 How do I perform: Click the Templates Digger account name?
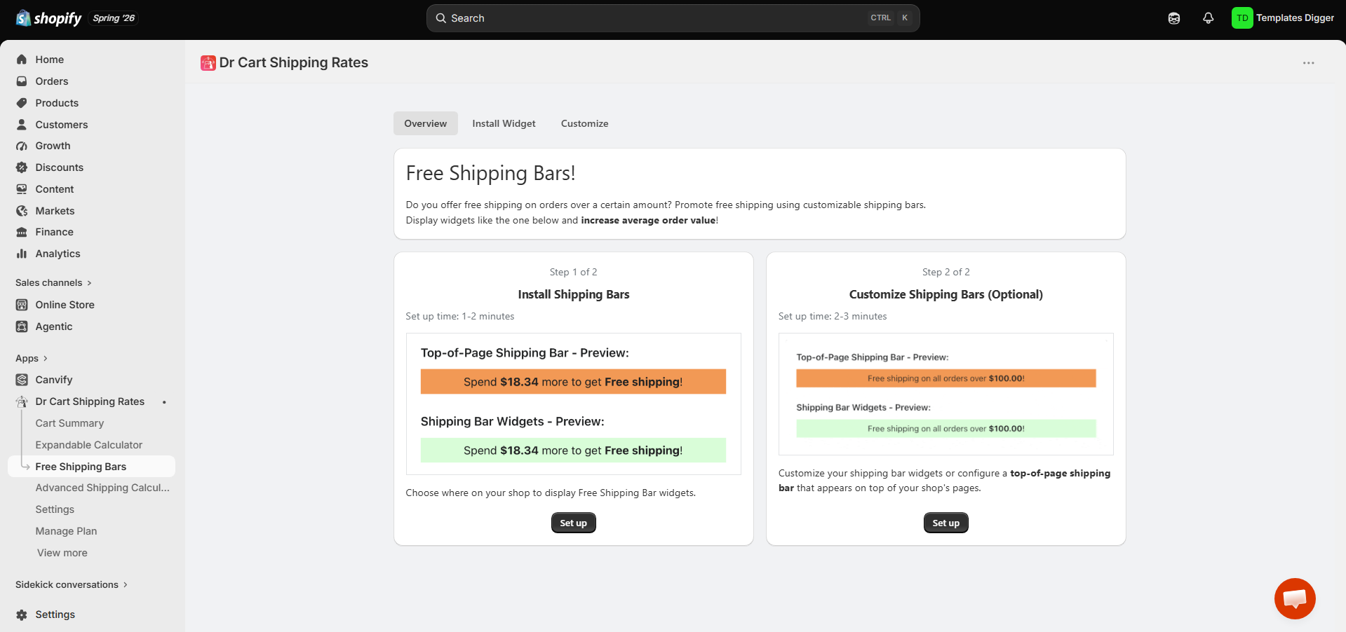1295,18
